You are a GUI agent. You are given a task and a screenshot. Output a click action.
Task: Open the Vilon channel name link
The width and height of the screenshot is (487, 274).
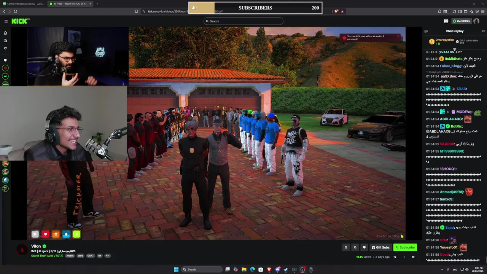pos(36,246)
